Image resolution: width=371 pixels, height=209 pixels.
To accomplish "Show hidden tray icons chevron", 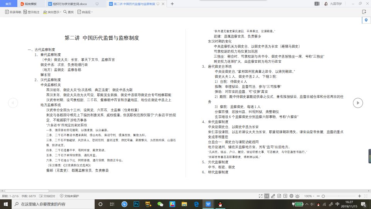I will click(307, 204).
